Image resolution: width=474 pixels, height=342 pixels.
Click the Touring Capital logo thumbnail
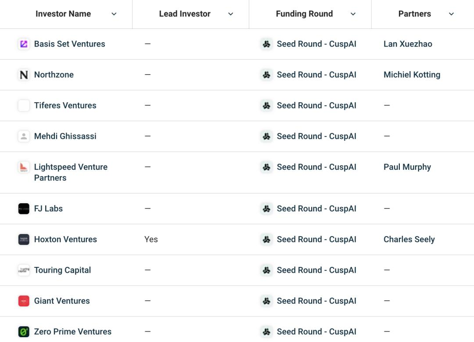click(24, 270)
